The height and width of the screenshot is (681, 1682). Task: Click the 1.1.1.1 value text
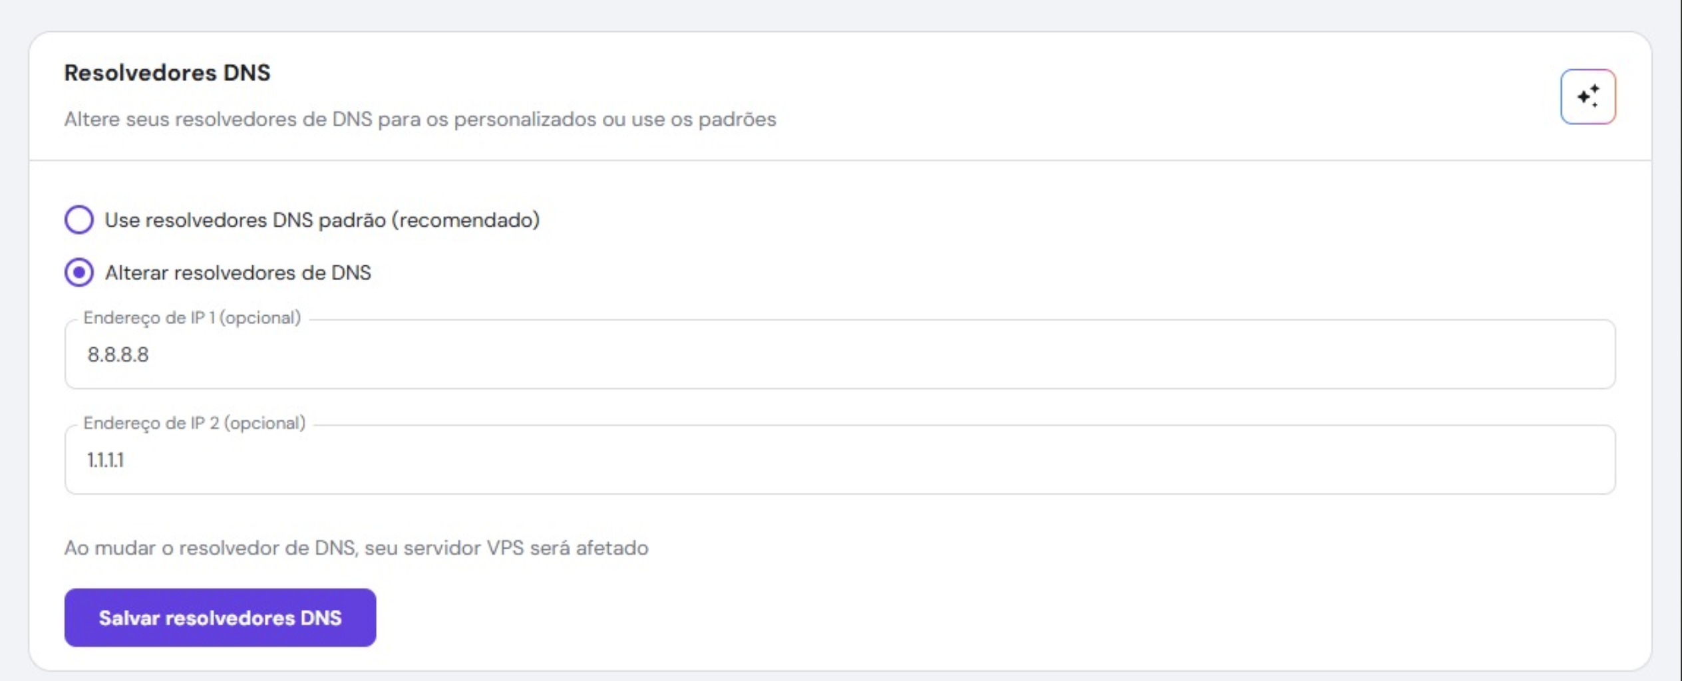pos(105,460)
